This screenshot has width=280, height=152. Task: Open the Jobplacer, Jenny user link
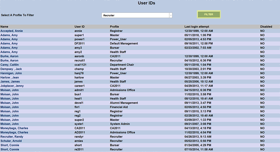point(12,86)
